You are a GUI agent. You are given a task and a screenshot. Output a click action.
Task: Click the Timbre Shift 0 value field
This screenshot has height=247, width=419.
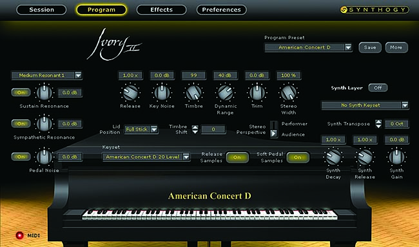pyautogui.click(x=213, y=130)
